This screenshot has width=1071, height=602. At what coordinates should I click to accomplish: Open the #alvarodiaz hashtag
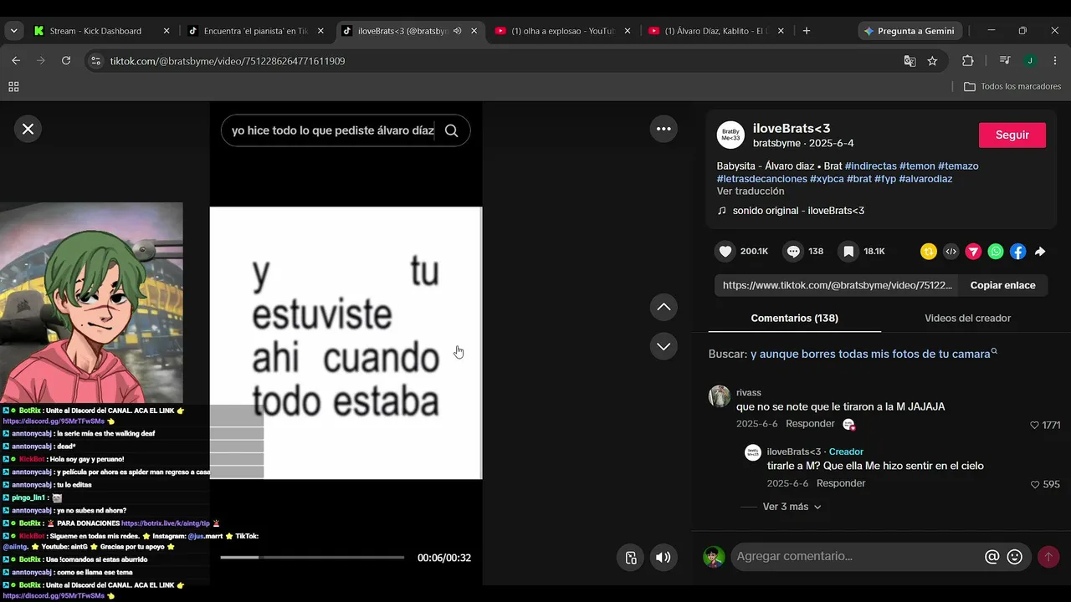click(925, 179)
